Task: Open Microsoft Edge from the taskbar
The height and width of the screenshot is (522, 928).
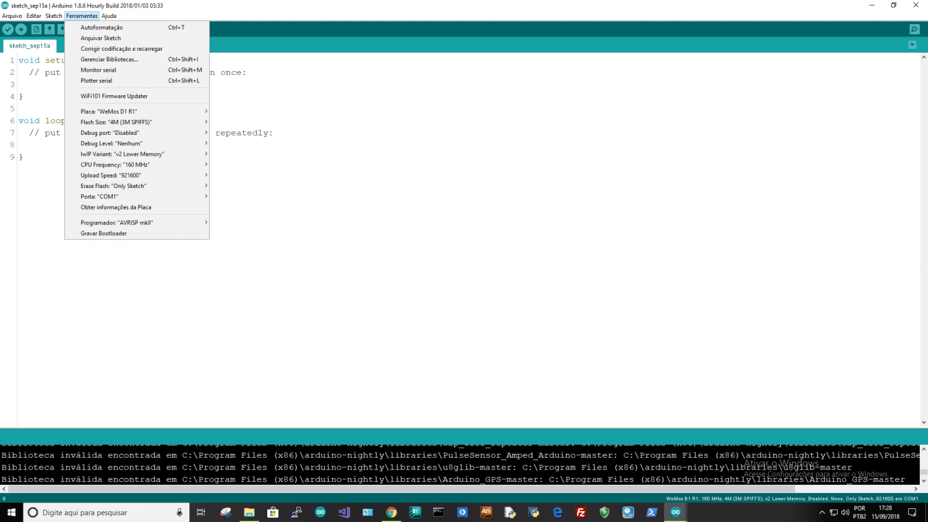Action: click(x=557, y=512)
